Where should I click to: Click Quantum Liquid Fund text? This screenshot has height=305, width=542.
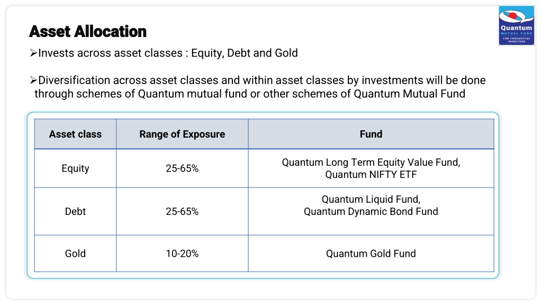click(371, 199)
